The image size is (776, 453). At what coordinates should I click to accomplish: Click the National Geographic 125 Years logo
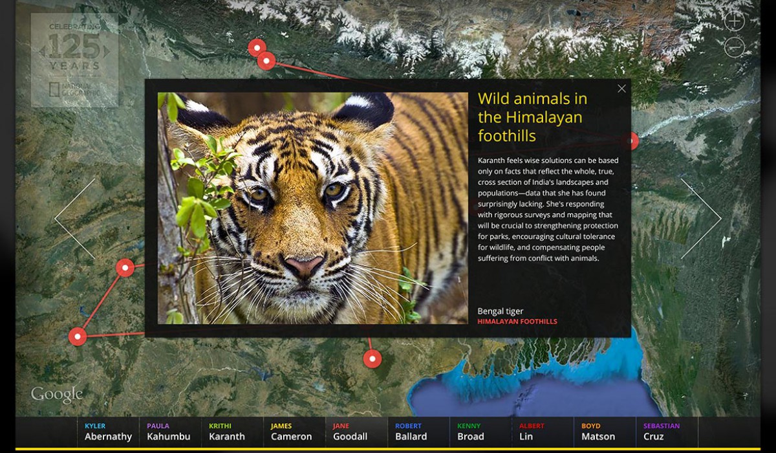(75, 60)
